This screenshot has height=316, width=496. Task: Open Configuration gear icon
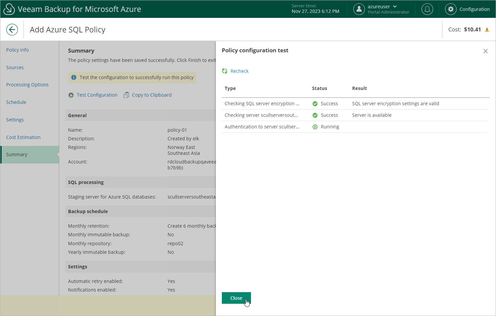pyautogui.click(x=451, y=9)
